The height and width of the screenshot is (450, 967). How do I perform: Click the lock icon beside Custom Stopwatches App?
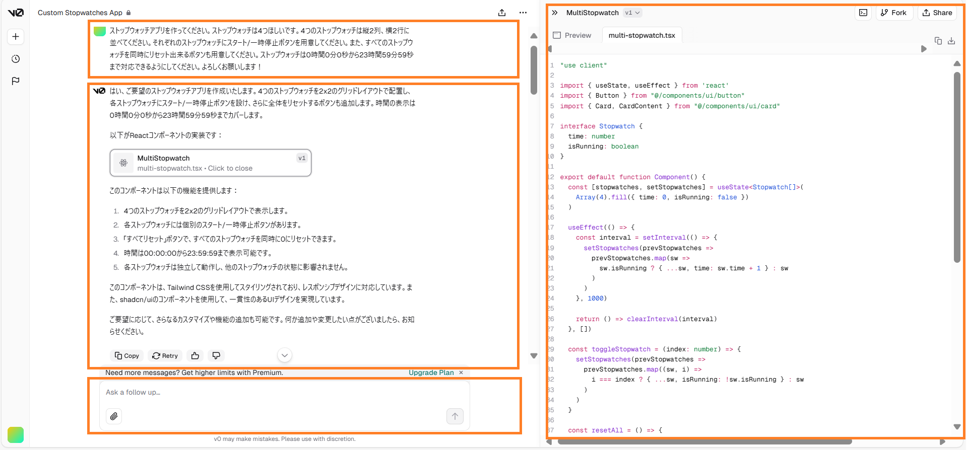click(x=128, y=13)
